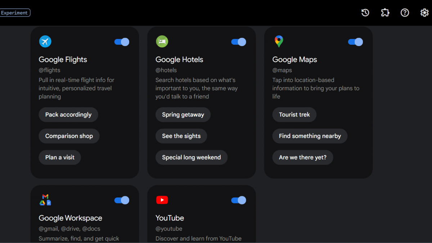Click the Google Maps card title
Viewport: 432px width, 243px height.
click(x=295, y=59)
